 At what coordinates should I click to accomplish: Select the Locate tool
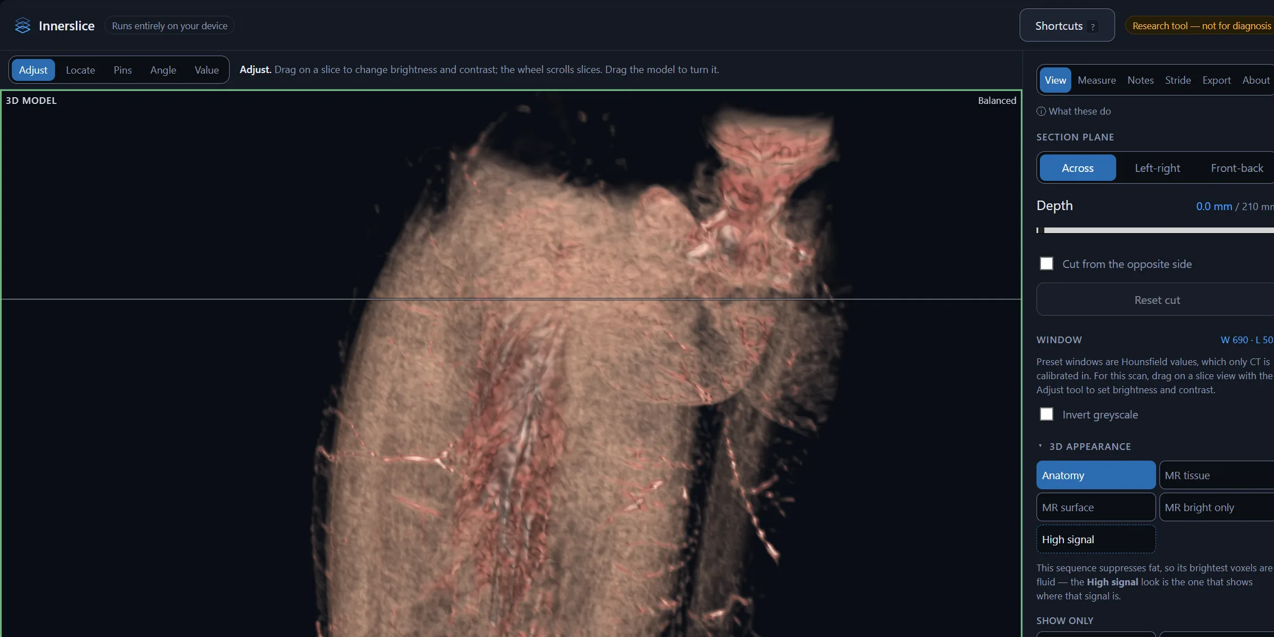(x=80, y=70)
